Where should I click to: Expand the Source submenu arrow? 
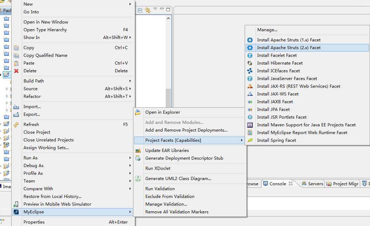coord(130,89)
